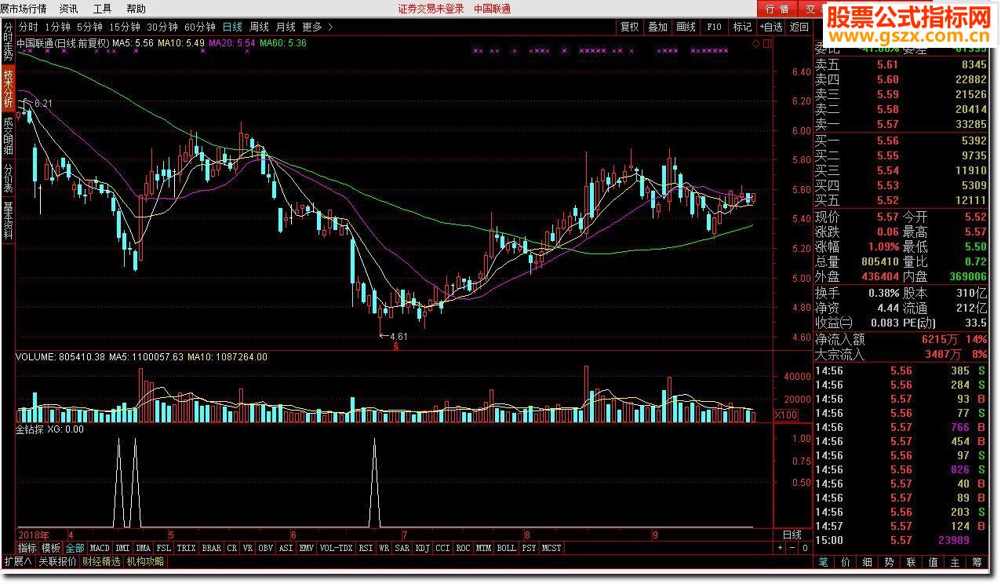Select the 日线 period tab in toolbar

[x=232, y=27]
